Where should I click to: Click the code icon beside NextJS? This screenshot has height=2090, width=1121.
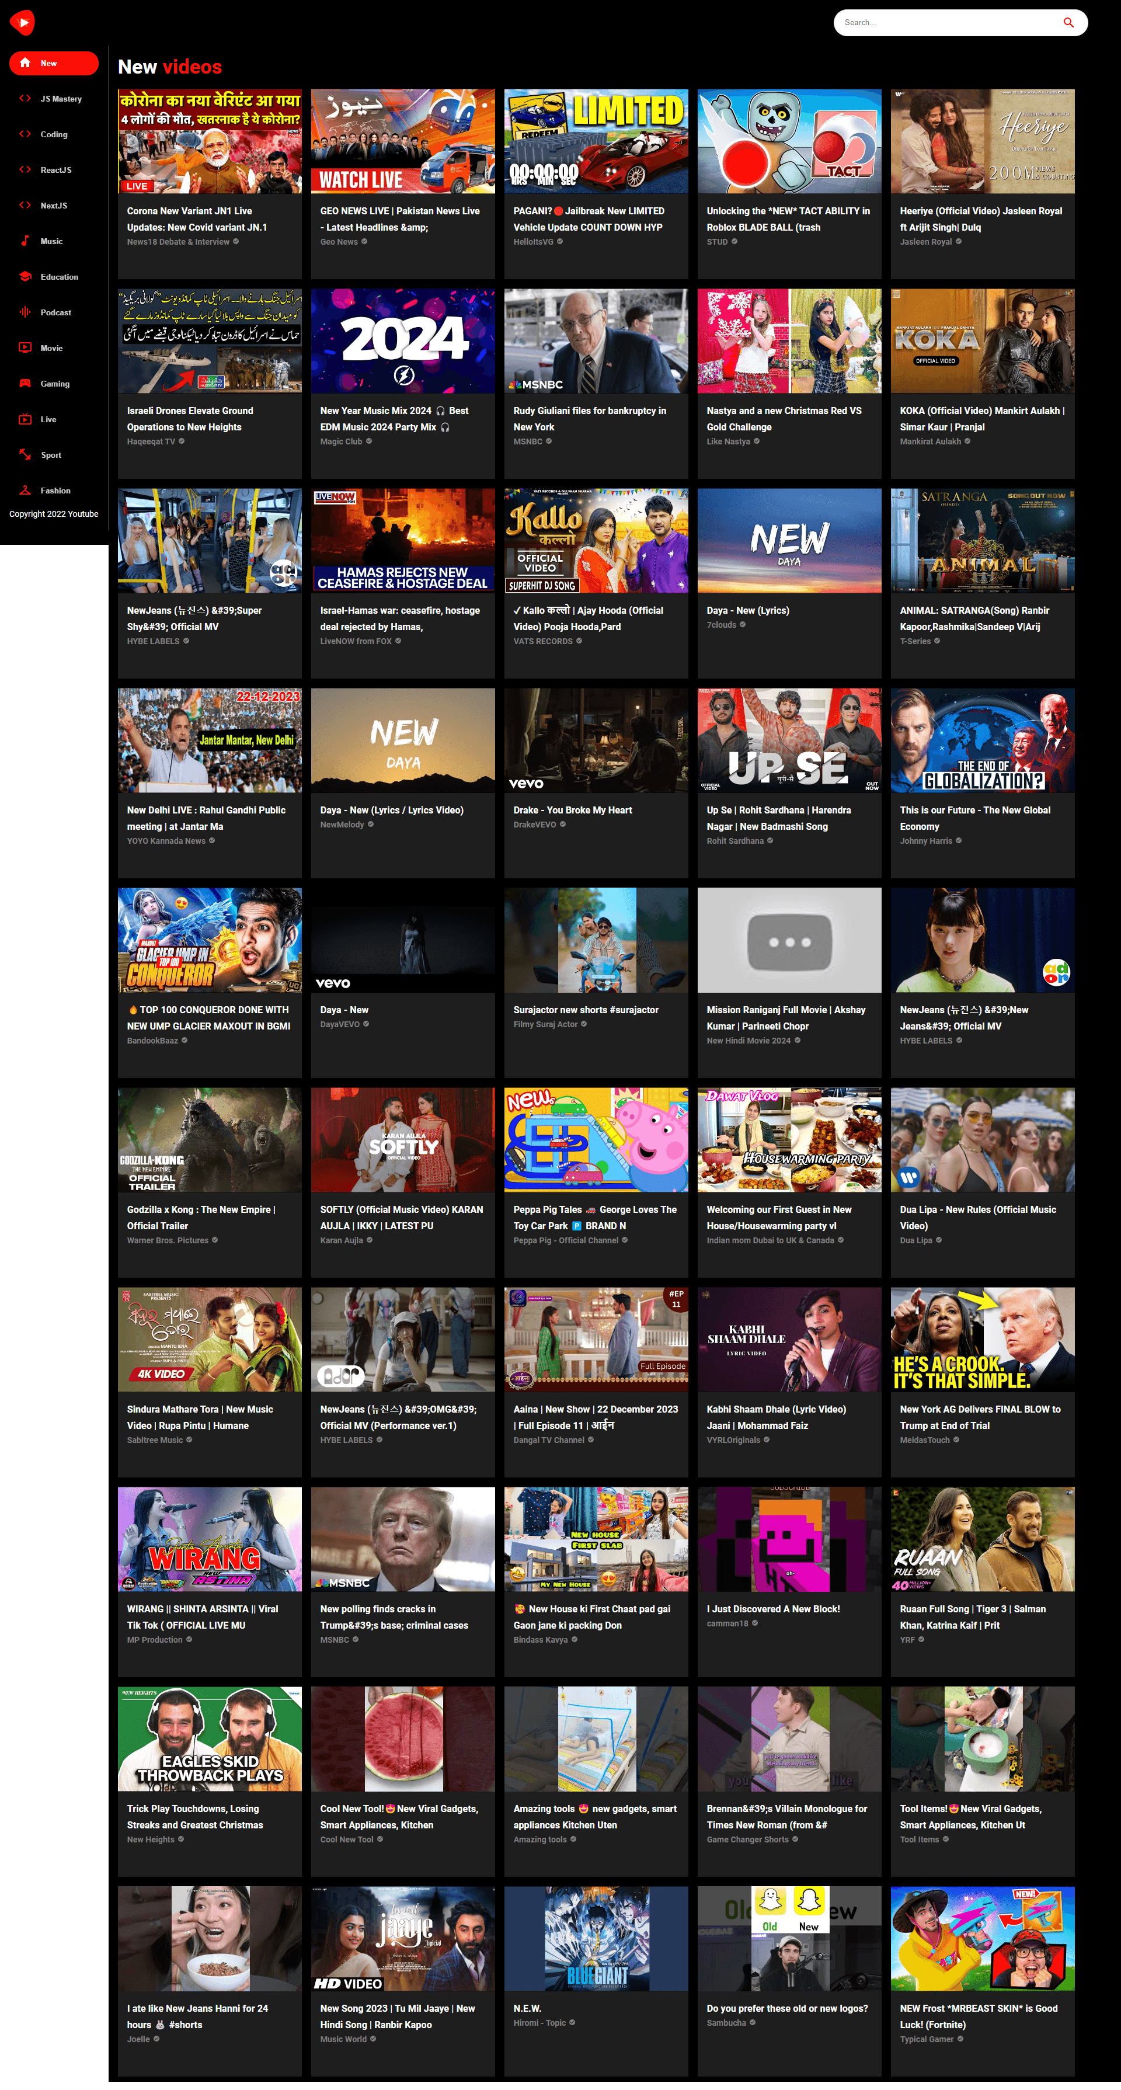25,206
